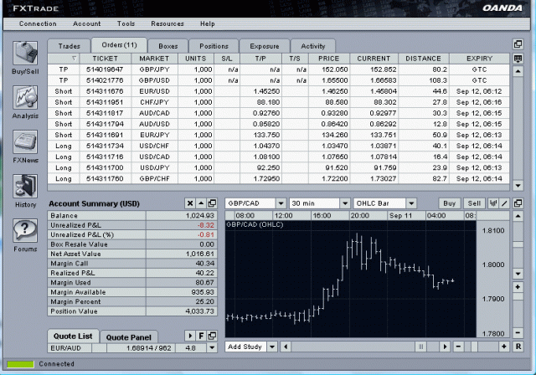Image resolution: width=536 pixels, height=375 pixels.
Task: Click the F icon in quote list
Action: coord(201,336)
